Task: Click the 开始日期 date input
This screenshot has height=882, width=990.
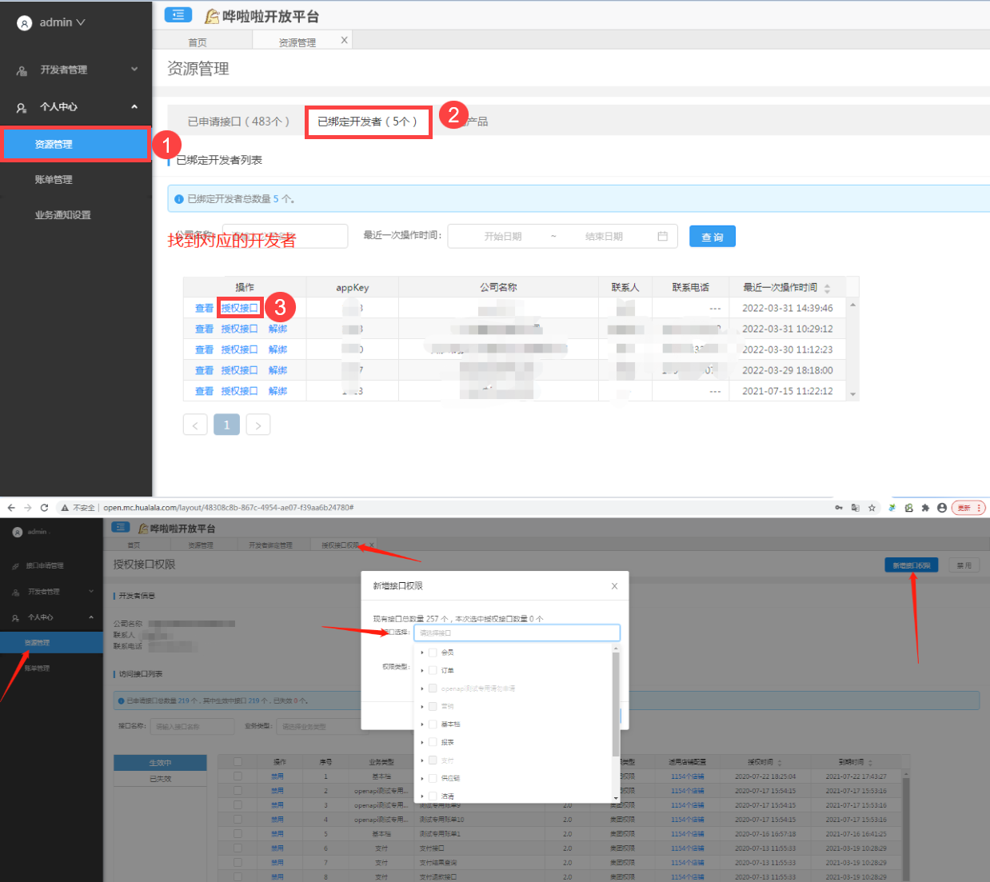Action: click(x=503, y=237)
